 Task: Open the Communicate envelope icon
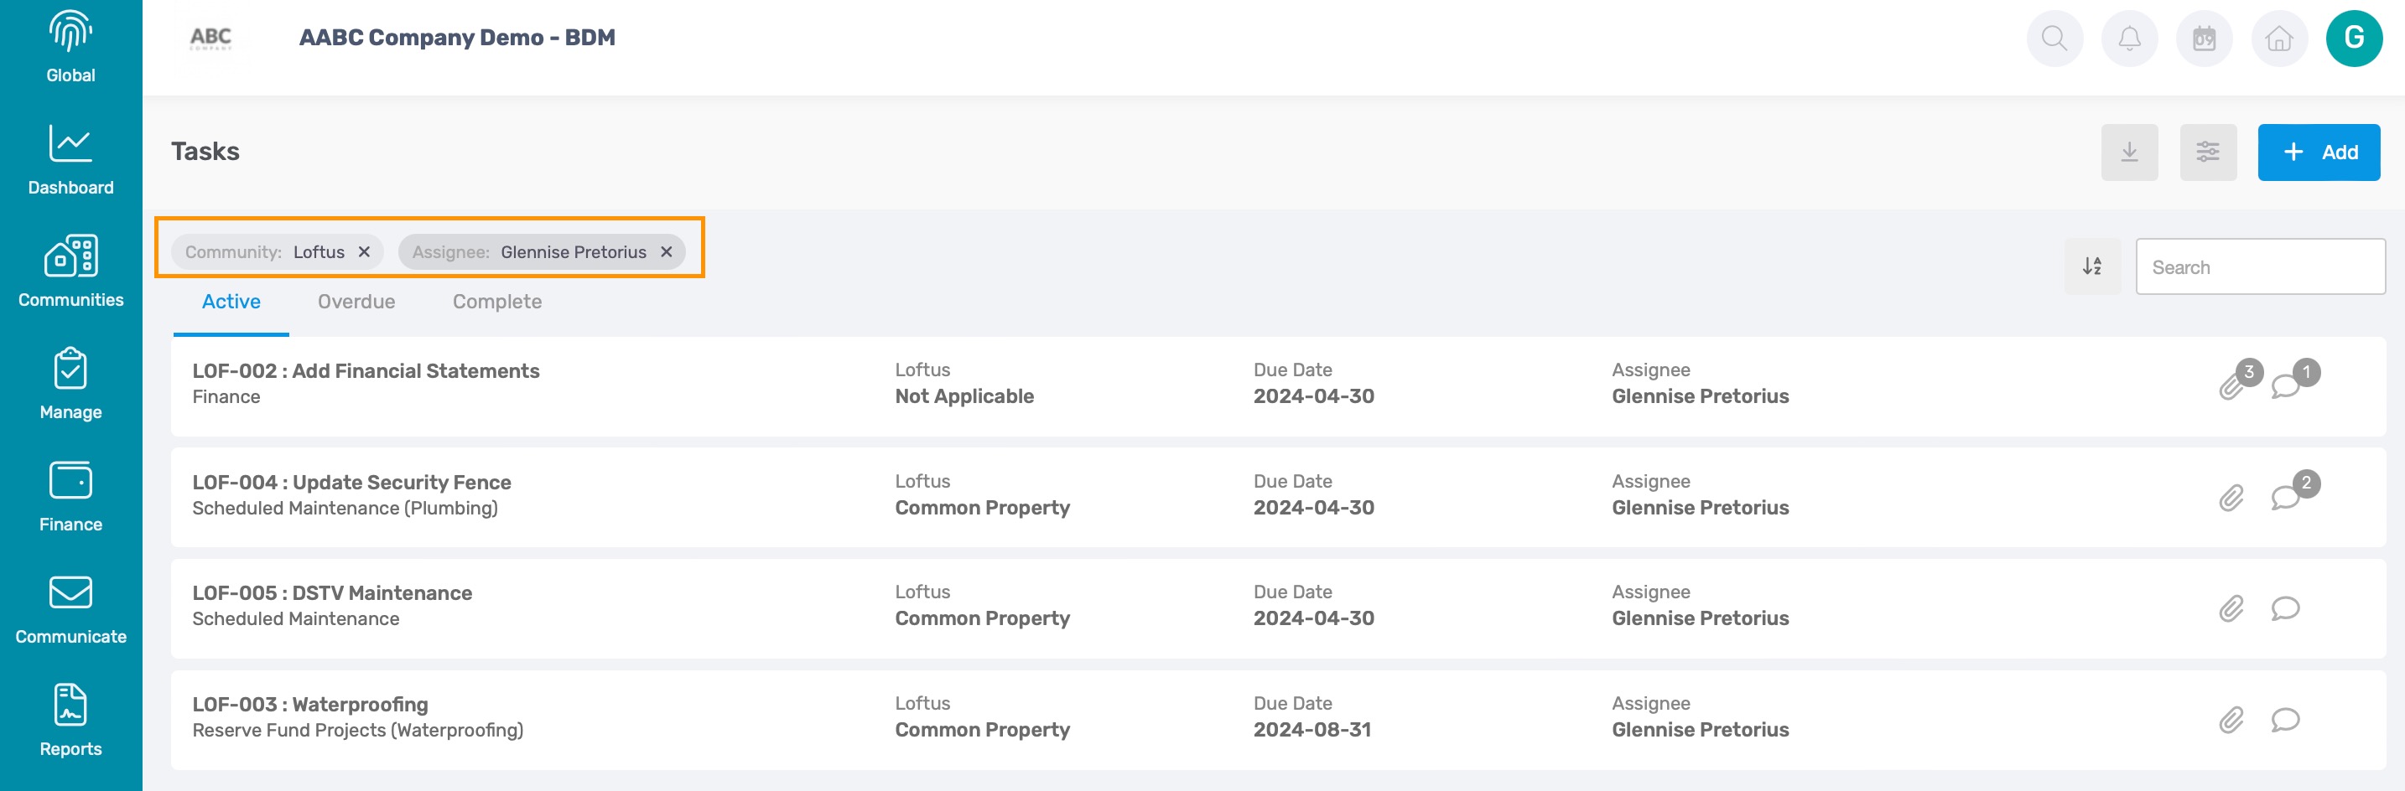[x=71, y=592]
